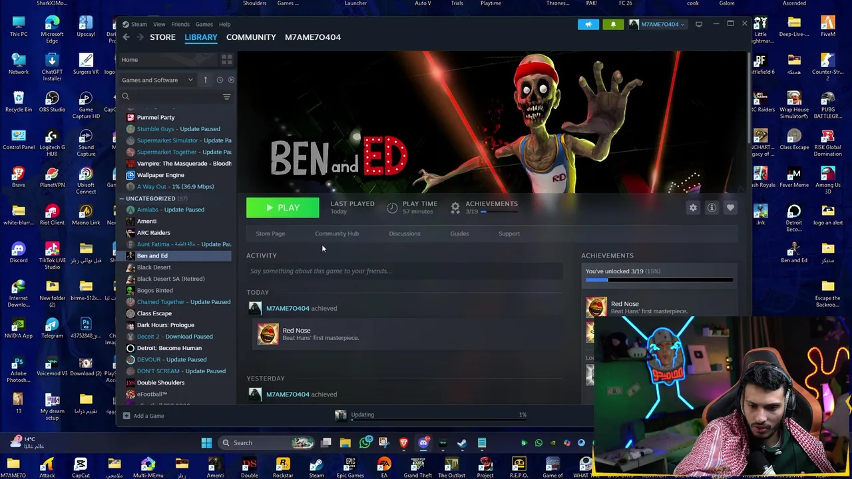This screenshot has height=479, width=852.
Task: Focus the Windows taskbar Search box
Action: click(x=267, y=443)
